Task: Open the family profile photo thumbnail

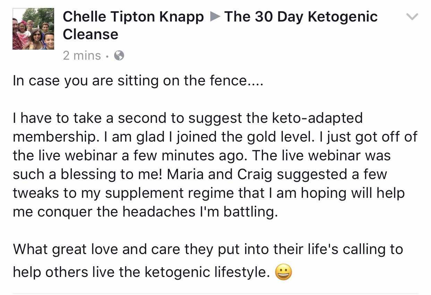Action: click(x=33, y=29)
